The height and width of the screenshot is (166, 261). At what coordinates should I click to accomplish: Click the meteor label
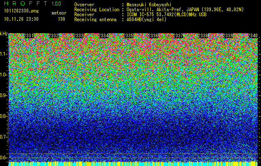tap(59, 13)
